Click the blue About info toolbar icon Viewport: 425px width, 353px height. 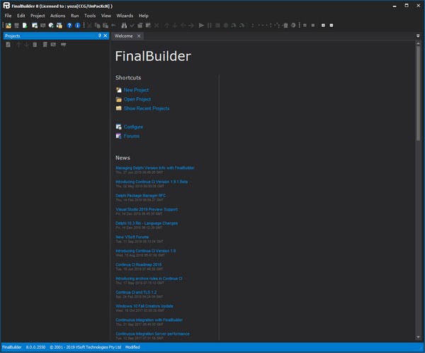78,26
